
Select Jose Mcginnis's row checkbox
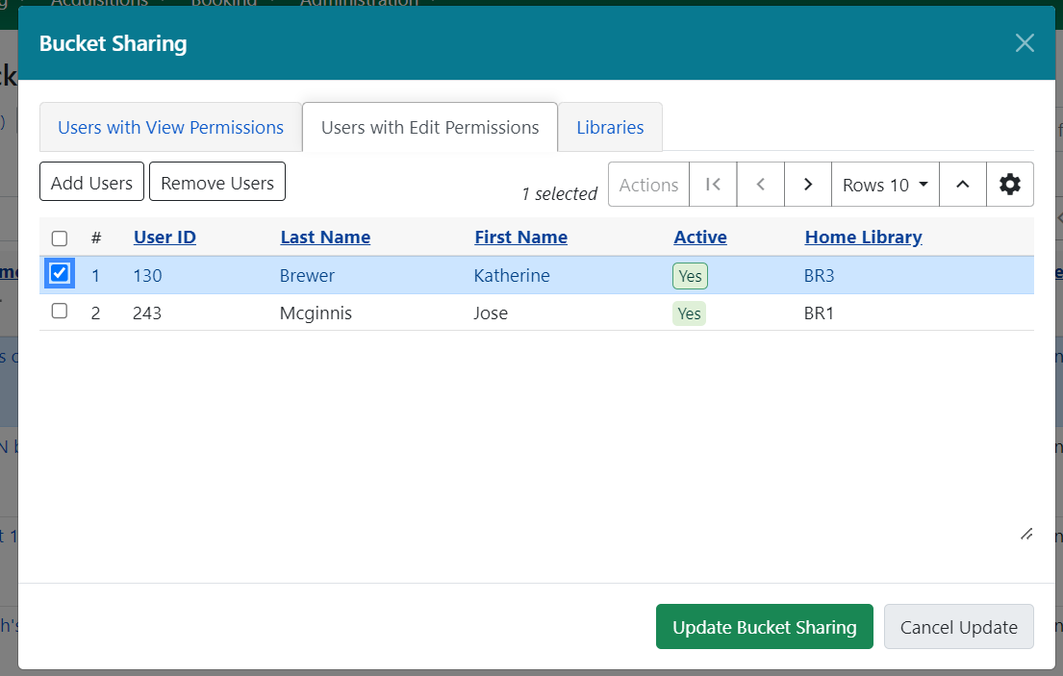pos(60,310)
